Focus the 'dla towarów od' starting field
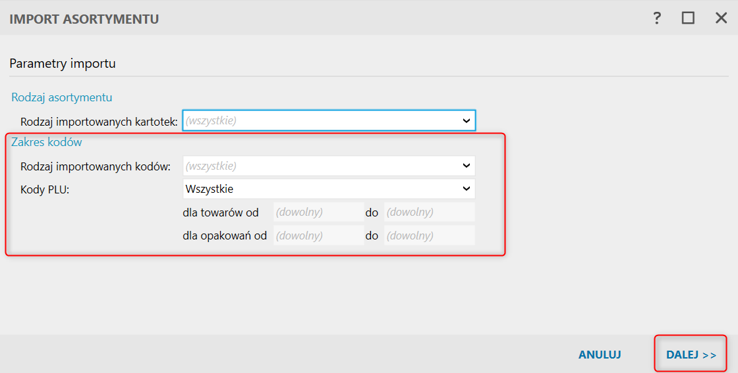Image resolution: width=738 pixels, height=373 pixels. pos(318,212)
